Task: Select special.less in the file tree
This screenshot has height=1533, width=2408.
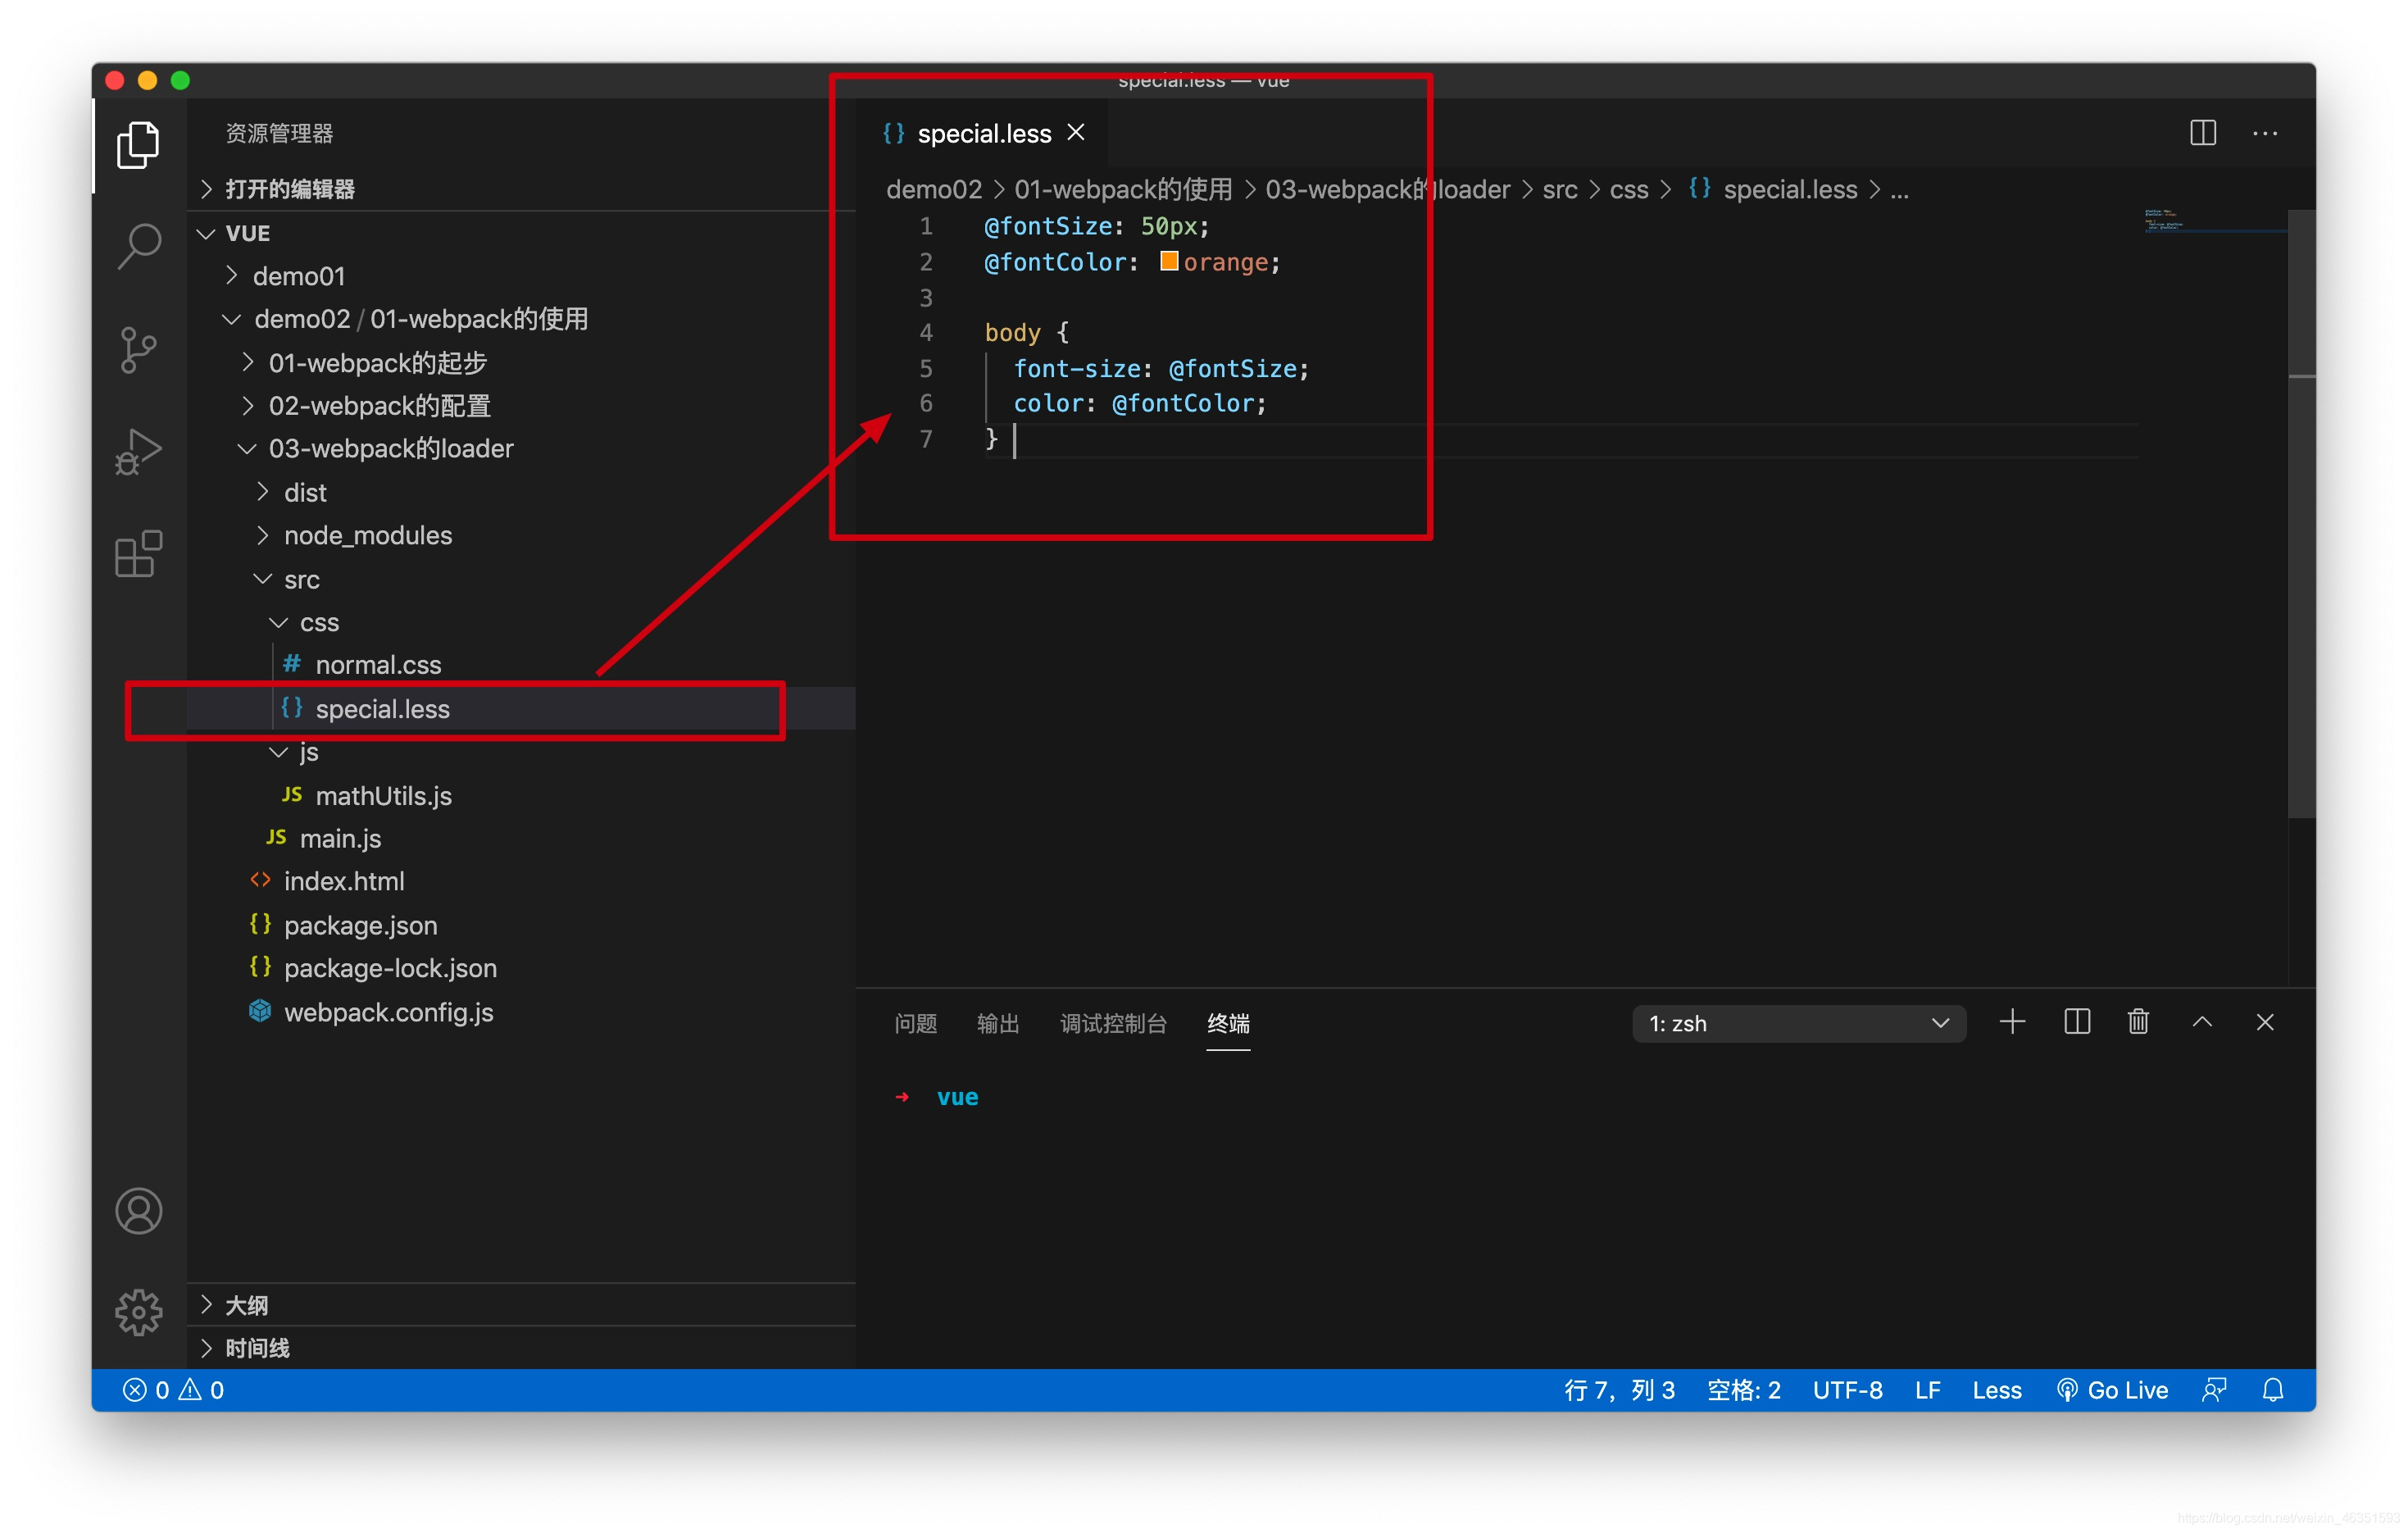Action: [520, 709]
